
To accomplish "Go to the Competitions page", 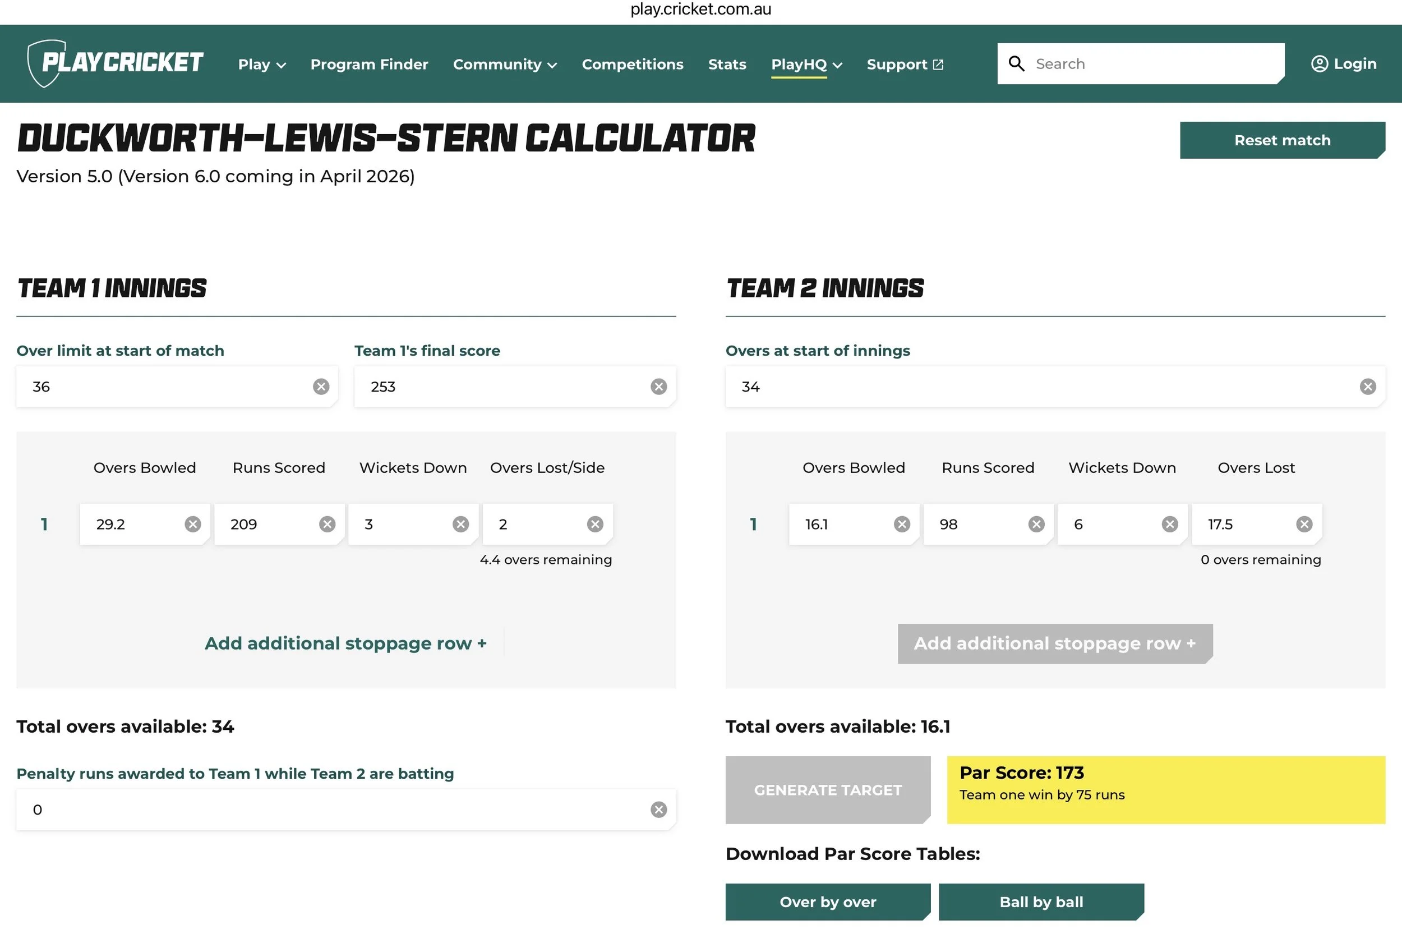I will (633, 64).
